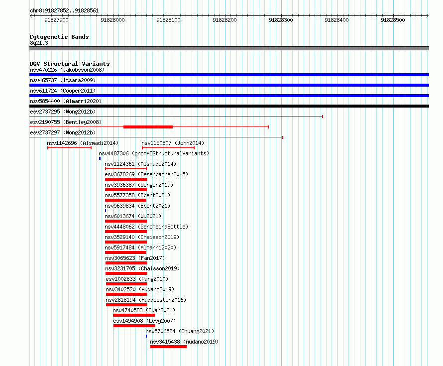
Task: Select the red bar under nsv4448062
Action: point(126,232)
